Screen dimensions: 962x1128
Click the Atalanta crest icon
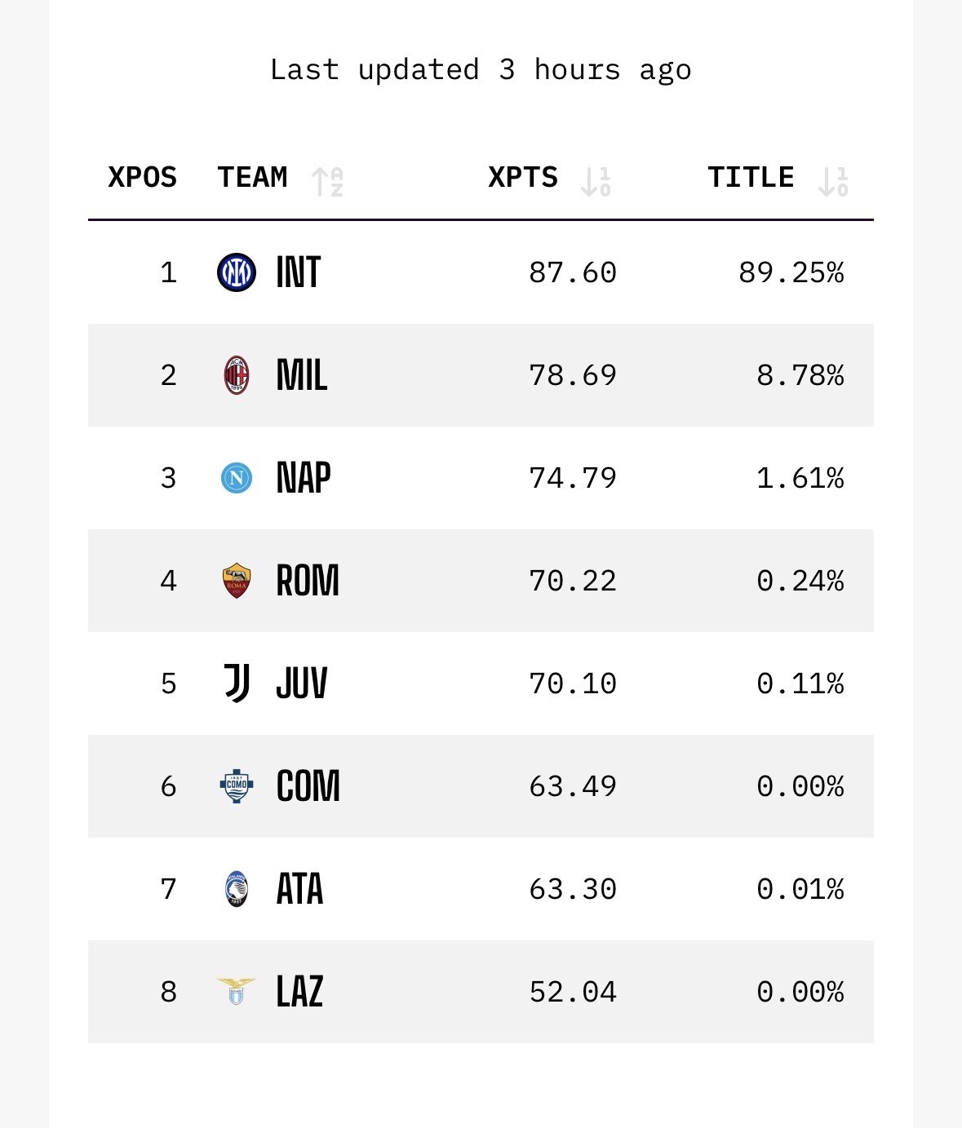[237, 889]
